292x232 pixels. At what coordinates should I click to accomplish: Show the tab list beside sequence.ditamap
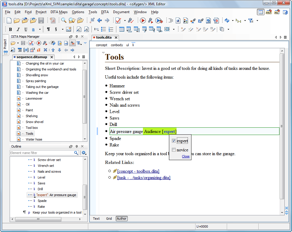pos(84,57)
